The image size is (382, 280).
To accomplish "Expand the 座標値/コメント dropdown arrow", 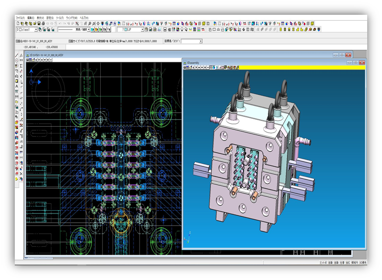I will click(x=200, y=41).
